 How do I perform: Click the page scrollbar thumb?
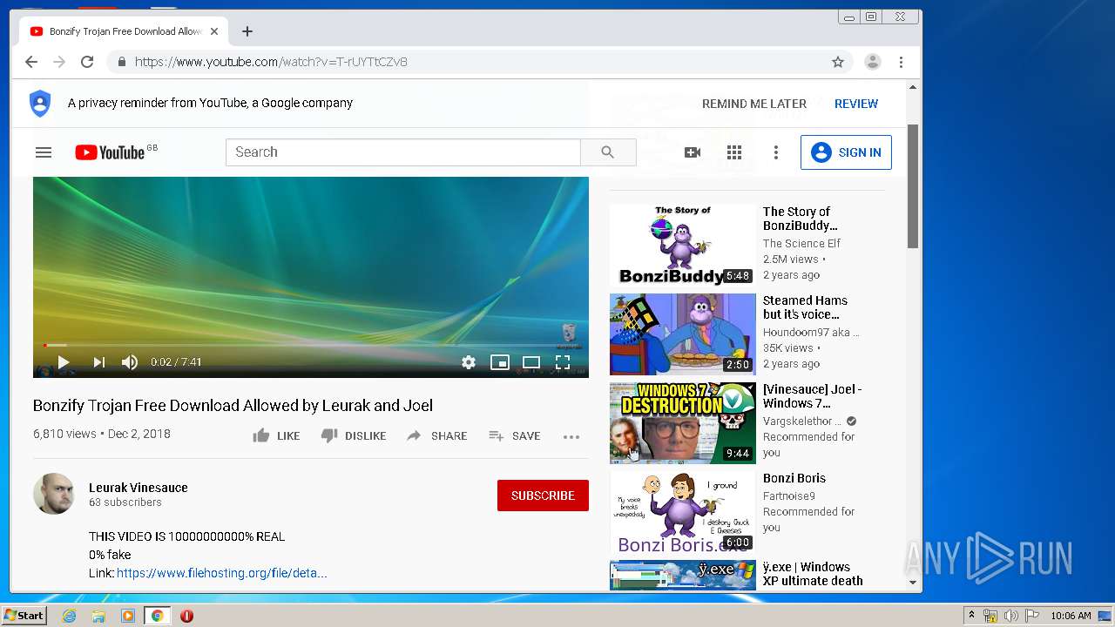913,185
